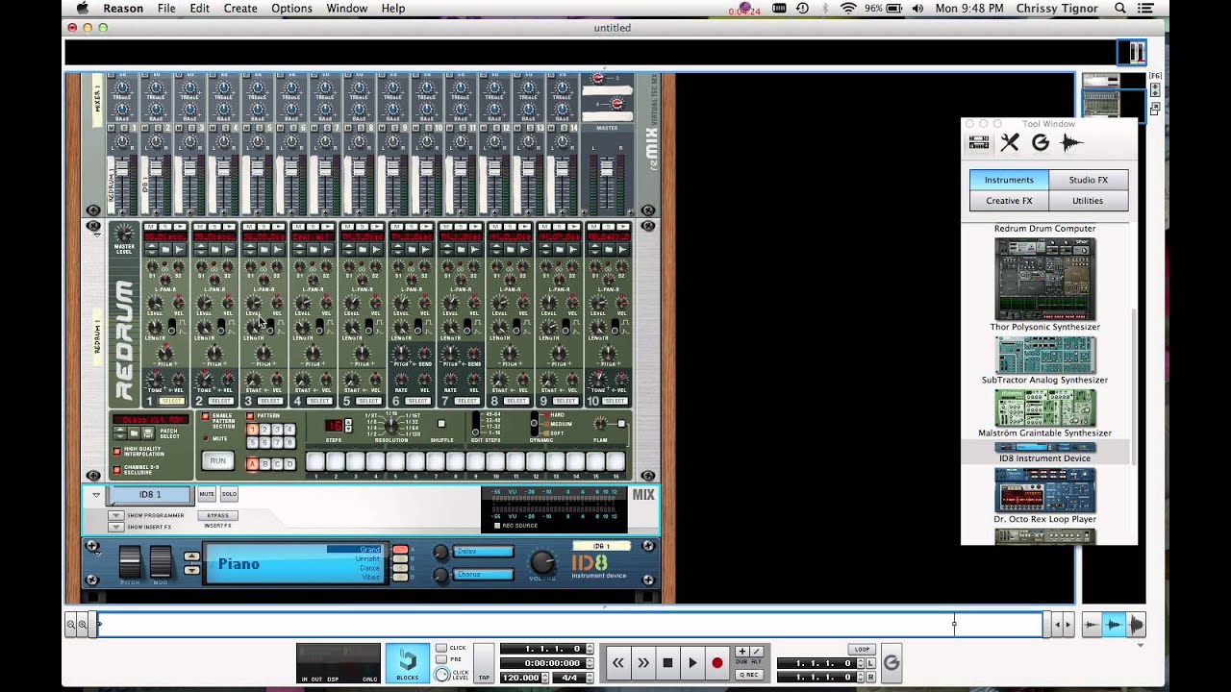Switch to the Studio FX tab
This screenshot has width=1231, height=692.
tap(1088, 180)
